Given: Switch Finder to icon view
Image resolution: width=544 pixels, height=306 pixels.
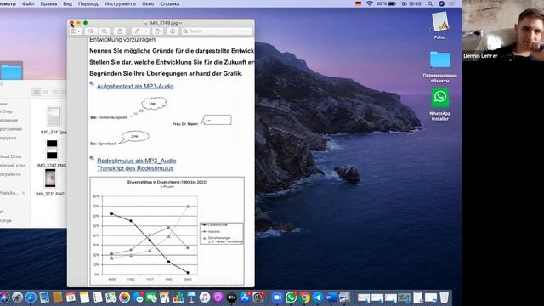Looking at the screenshot, I should coord(37,92).
